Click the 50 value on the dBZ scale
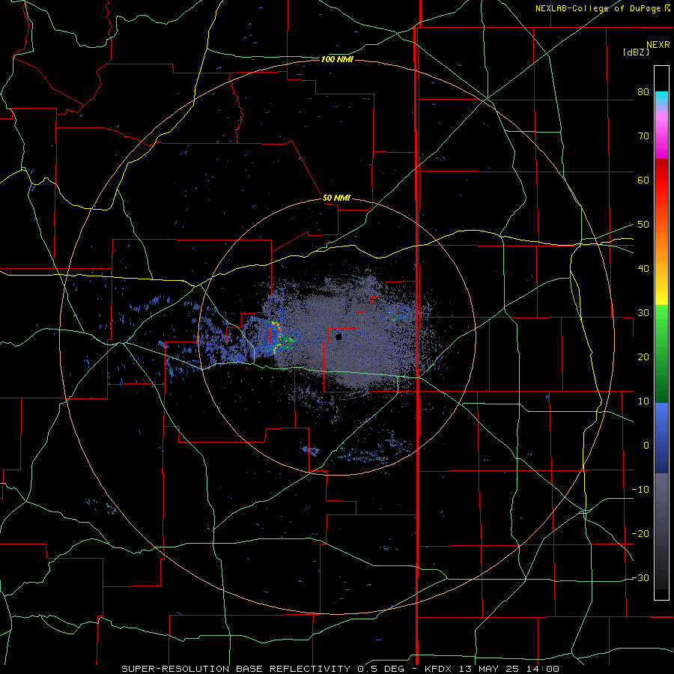The height and width of the screenshot is (674, 674). click(643, 225)
